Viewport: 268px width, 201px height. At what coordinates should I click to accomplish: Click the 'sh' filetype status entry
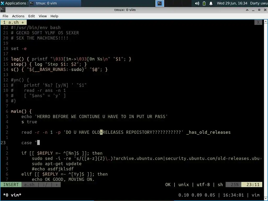coord(220,185)
